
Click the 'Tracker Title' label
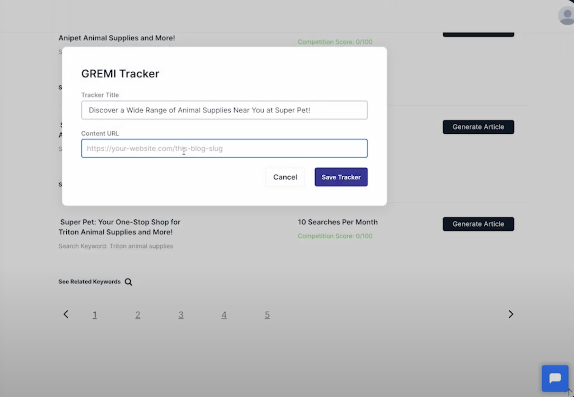coord(100,95)
